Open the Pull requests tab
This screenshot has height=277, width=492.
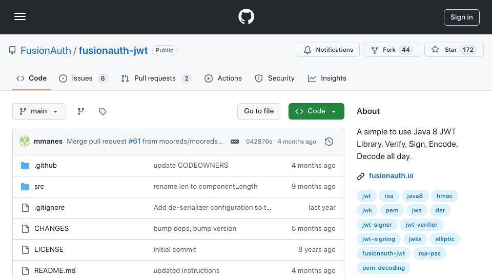[156, 78]
